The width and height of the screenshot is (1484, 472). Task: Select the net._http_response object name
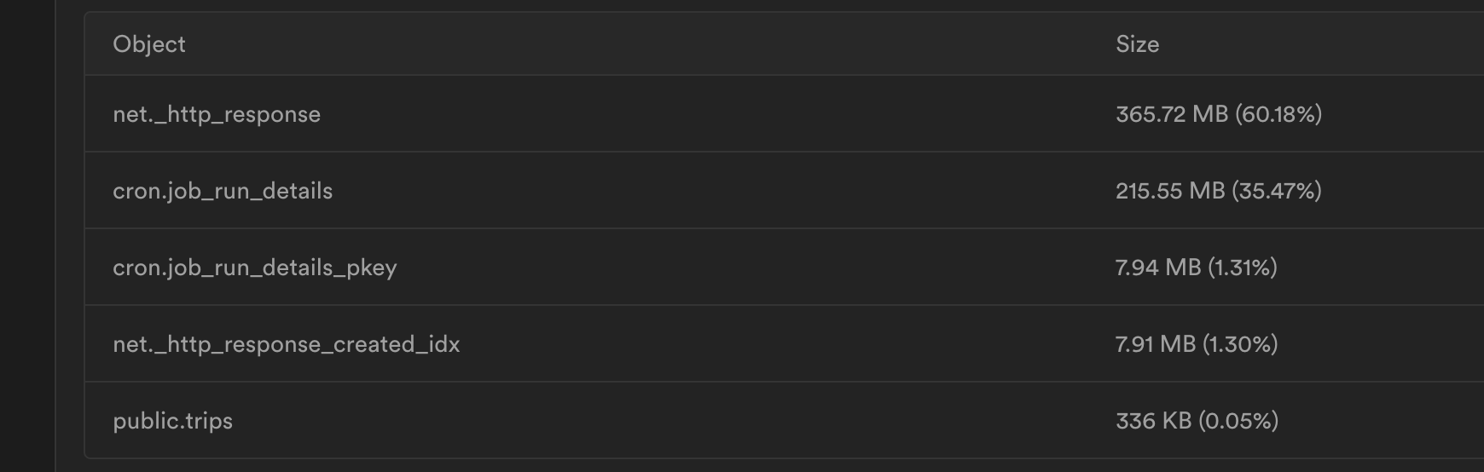pos(217,114)
